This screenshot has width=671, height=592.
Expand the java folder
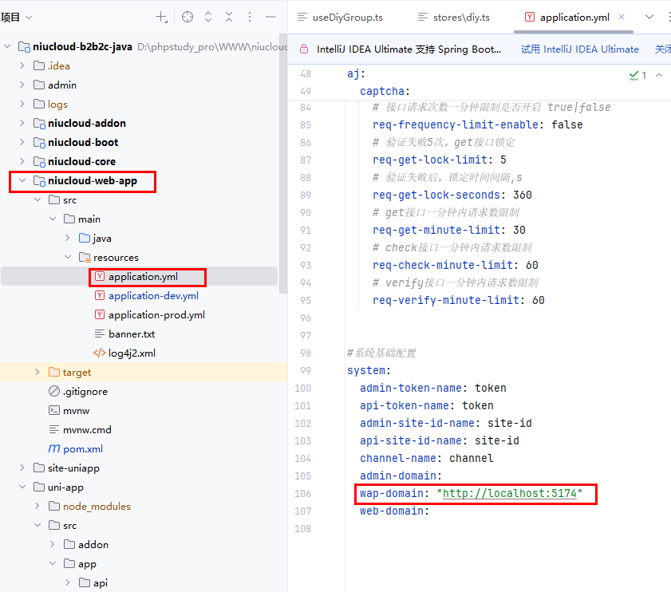pyautogui.click(x=68, y=239)
